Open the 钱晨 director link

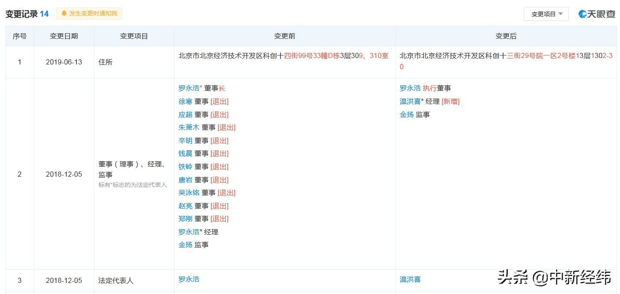pyautogui.click(x=185, y=154)
